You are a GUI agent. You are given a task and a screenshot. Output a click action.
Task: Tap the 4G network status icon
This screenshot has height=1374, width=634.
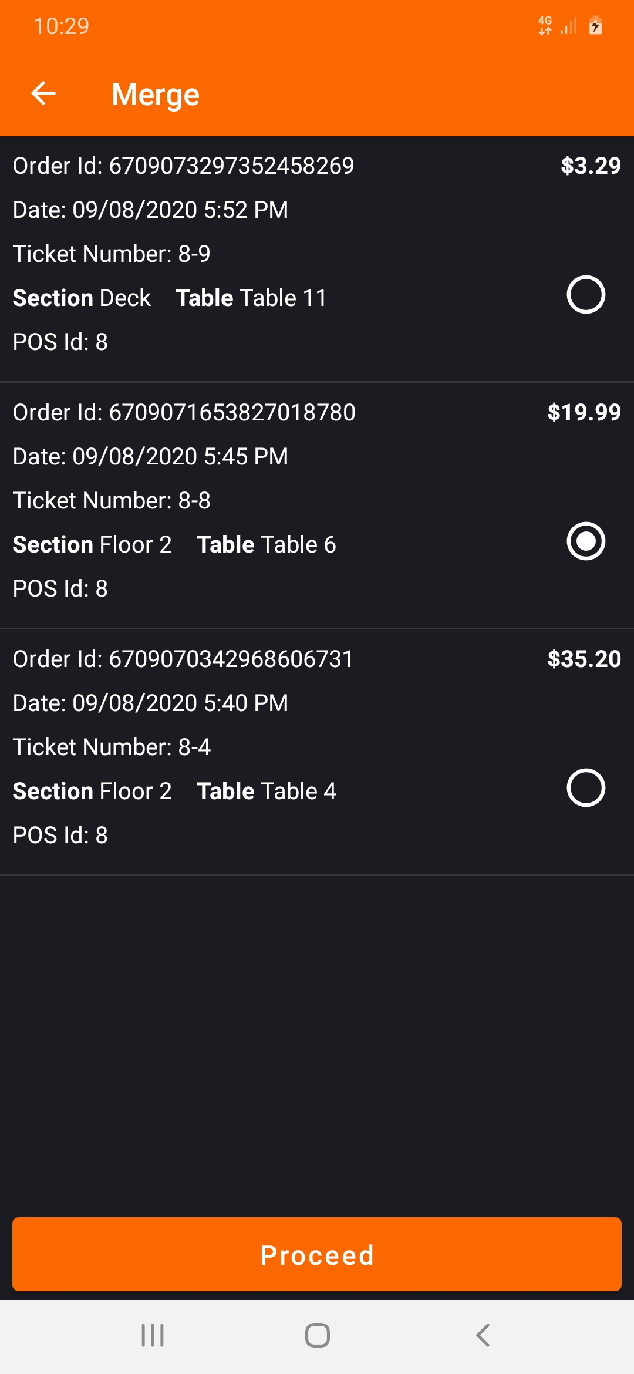tap(545, 26)
